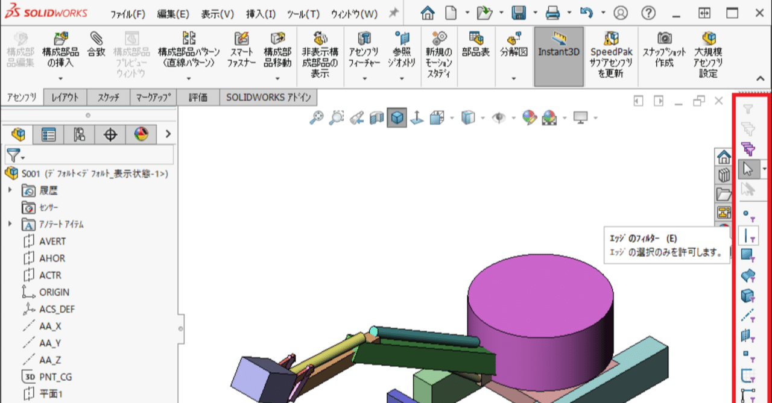772x403 pixels.
Task: Click the Apply Scene icon
Action: [x=549, y=117]
